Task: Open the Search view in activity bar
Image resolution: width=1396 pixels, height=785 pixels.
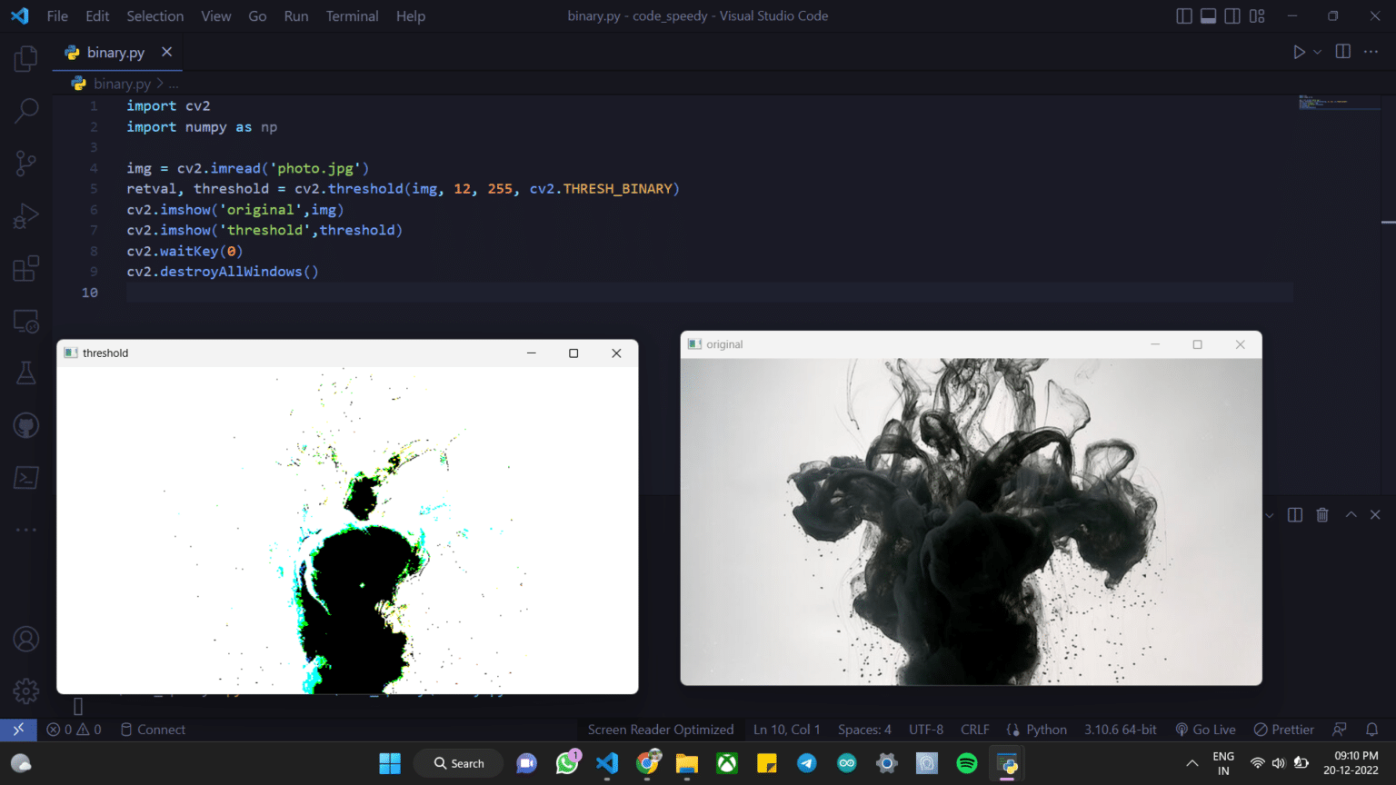Action: coord(26,111)
